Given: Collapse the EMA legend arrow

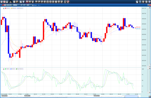Looking at the screenshot, I should (4, 8).
